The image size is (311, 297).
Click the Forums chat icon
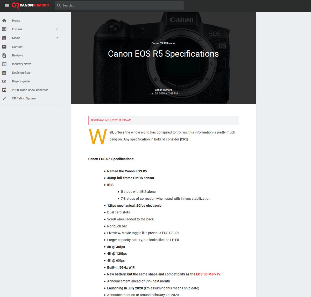[x=4, y=29]
